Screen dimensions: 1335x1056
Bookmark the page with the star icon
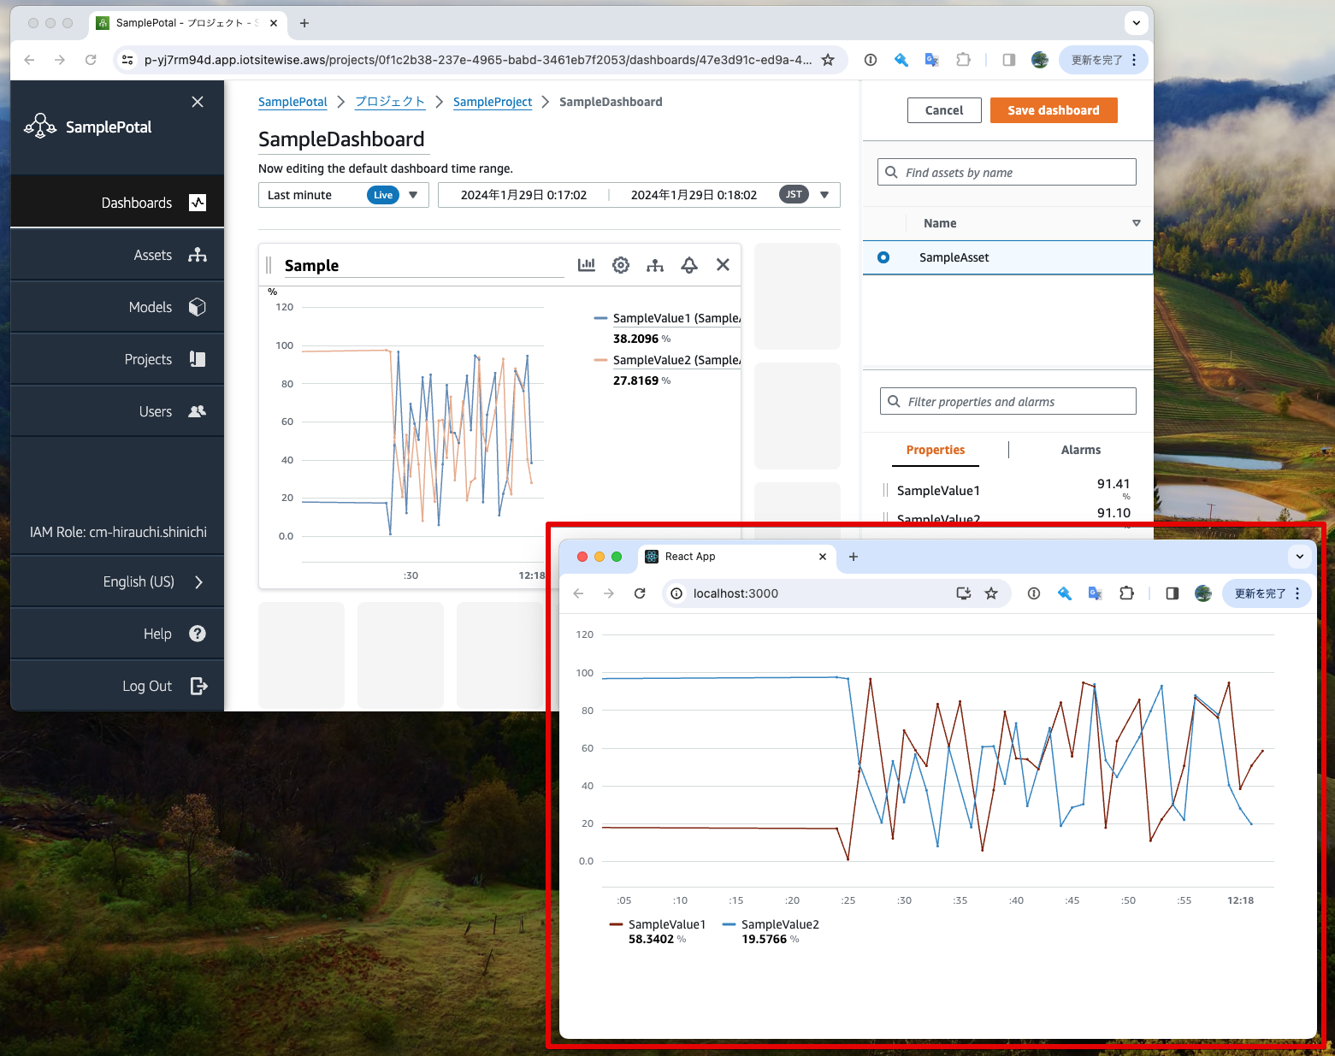click(828, 60)
